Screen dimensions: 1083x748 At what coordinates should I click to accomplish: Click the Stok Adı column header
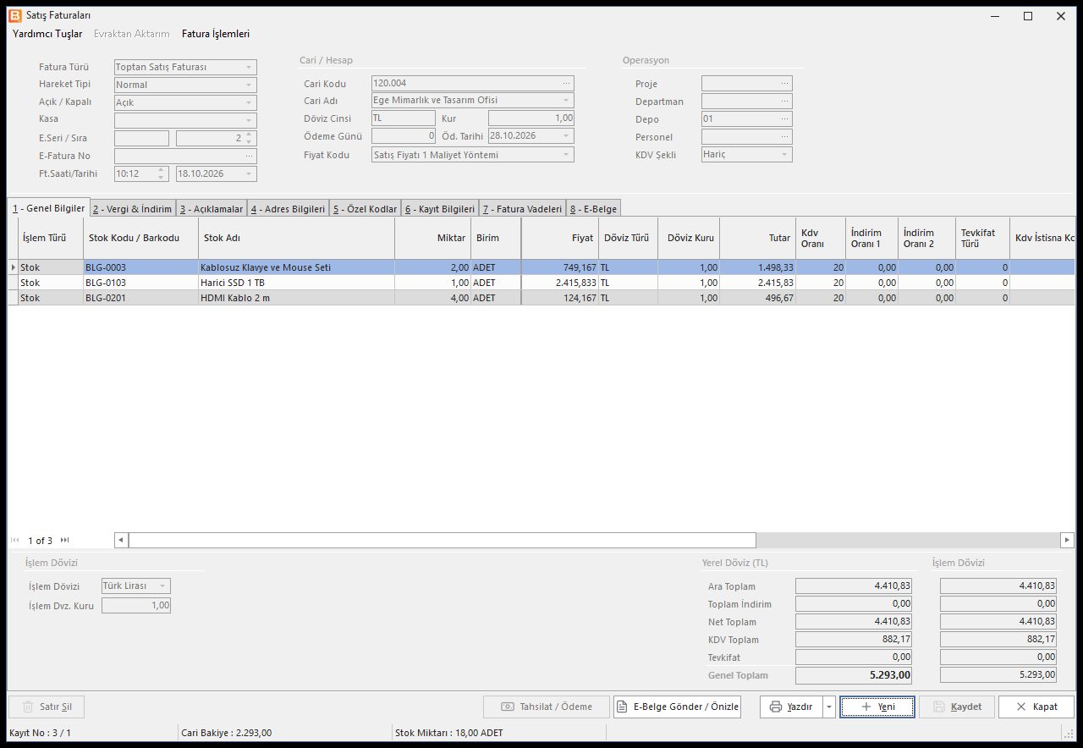296,239
